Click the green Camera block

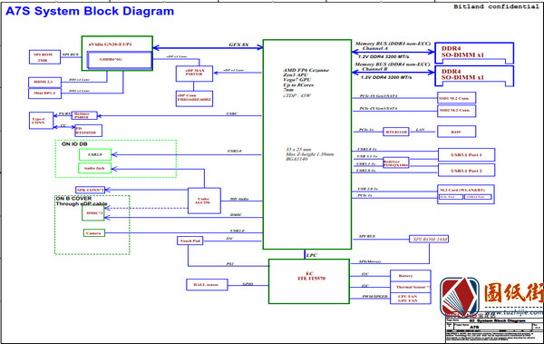(x=94, y=233)
